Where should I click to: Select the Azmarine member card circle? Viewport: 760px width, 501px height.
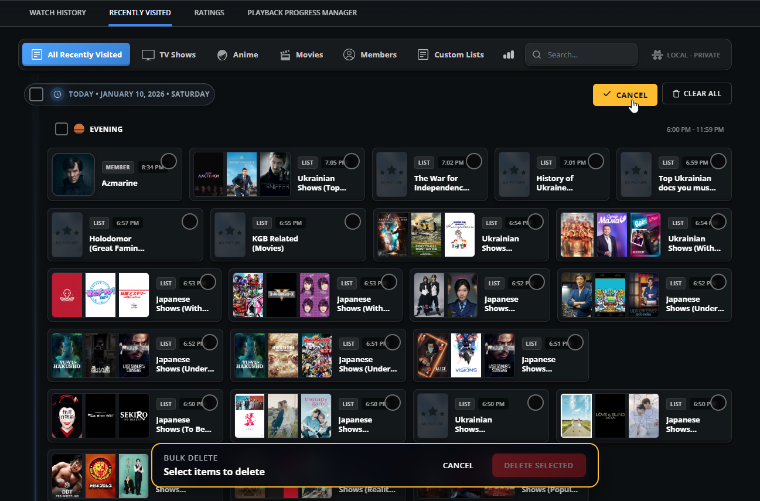[x=169, y=161]
